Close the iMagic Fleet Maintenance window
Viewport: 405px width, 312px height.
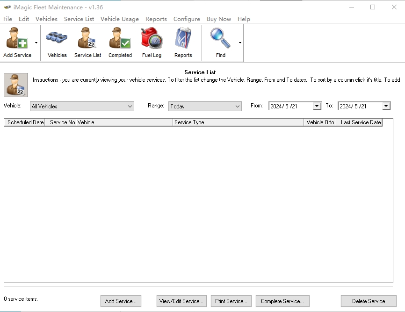point(394,7)
